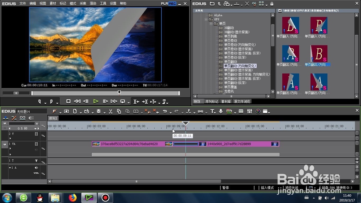The image size is (361, 203).
Task: Step to the previous frame
Action: pyautogui.click(x=86, y=101)
